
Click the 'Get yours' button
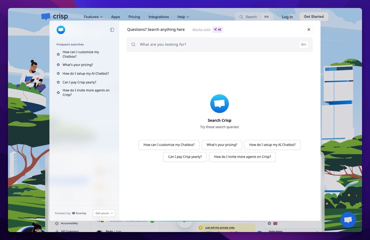104,213
